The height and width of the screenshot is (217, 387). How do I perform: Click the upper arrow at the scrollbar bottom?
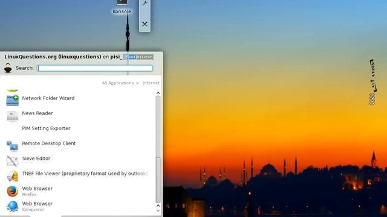(158, 206)
